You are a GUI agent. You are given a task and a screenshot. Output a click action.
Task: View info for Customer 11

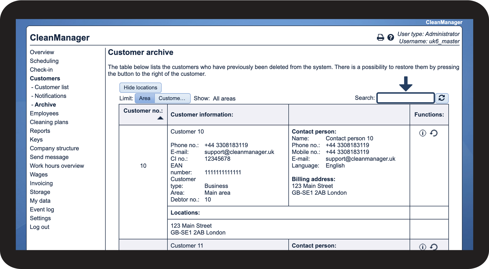point(423,247)
